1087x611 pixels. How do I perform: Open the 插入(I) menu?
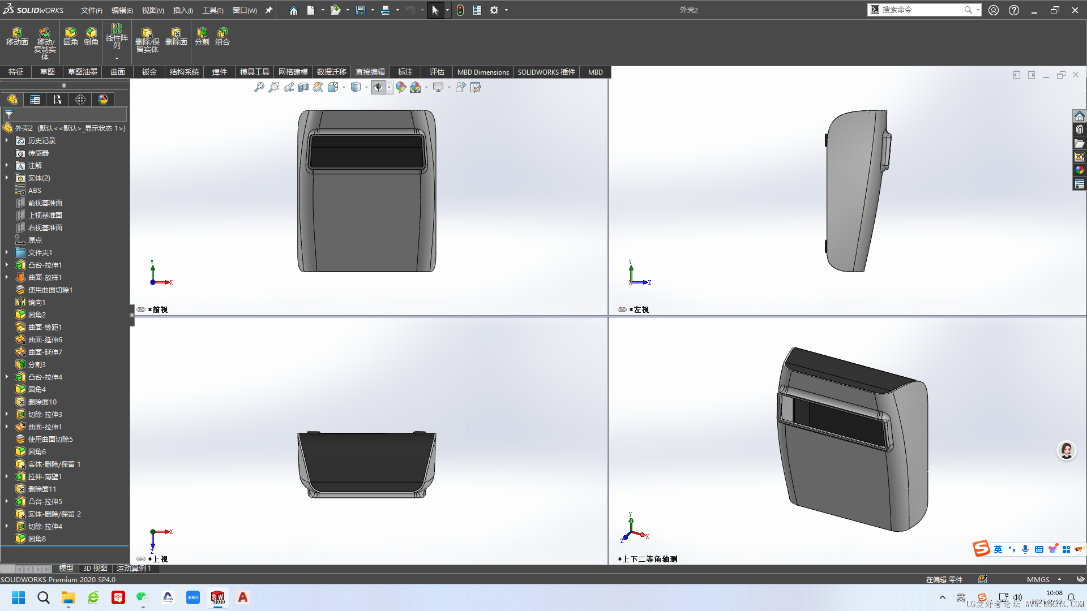(183, 10)
